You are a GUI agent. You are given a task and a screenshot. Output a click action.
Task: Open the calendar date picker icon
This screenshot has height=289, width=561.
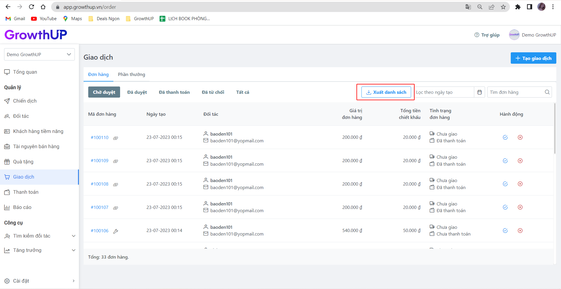pyautogui.click(x=479, y=92)
